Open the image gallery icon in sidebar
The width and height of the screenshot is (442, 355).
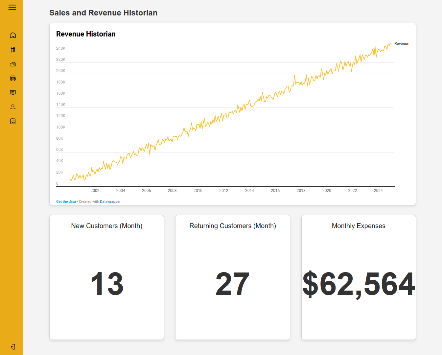coord(13,121)
